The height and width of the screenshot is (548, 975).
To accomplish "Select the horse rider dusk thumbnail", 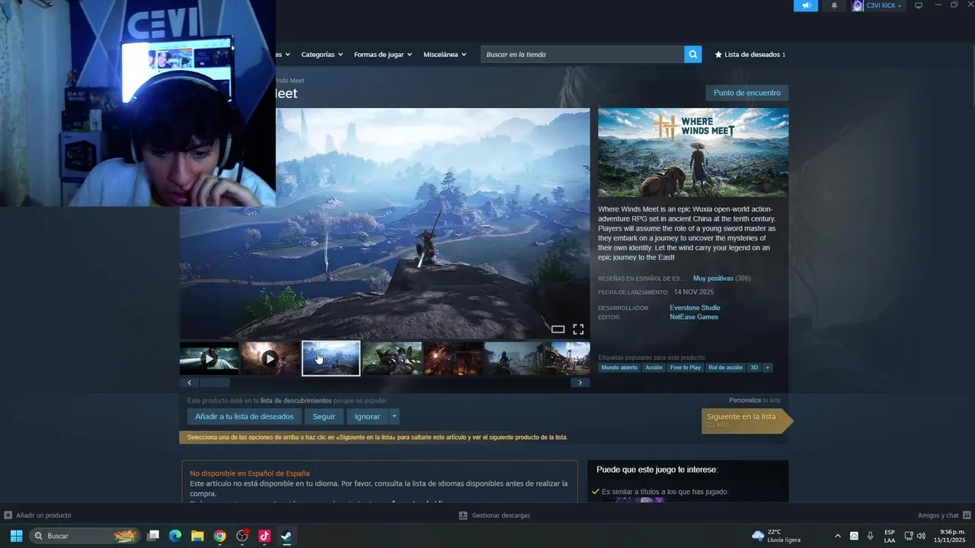I will (x=514, y=358).
